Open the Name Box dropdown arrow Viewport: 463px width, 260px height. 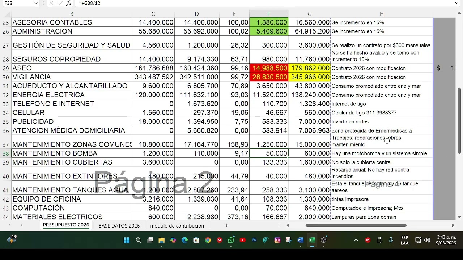coord(35,3)
